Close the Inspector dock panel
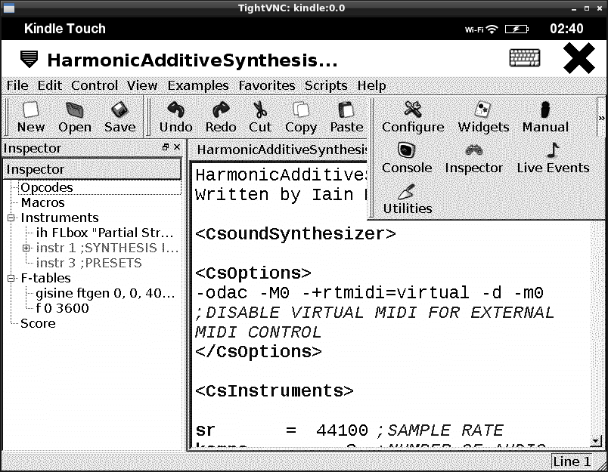Screen dimensions: 608x472 click(x=177, y=147)
